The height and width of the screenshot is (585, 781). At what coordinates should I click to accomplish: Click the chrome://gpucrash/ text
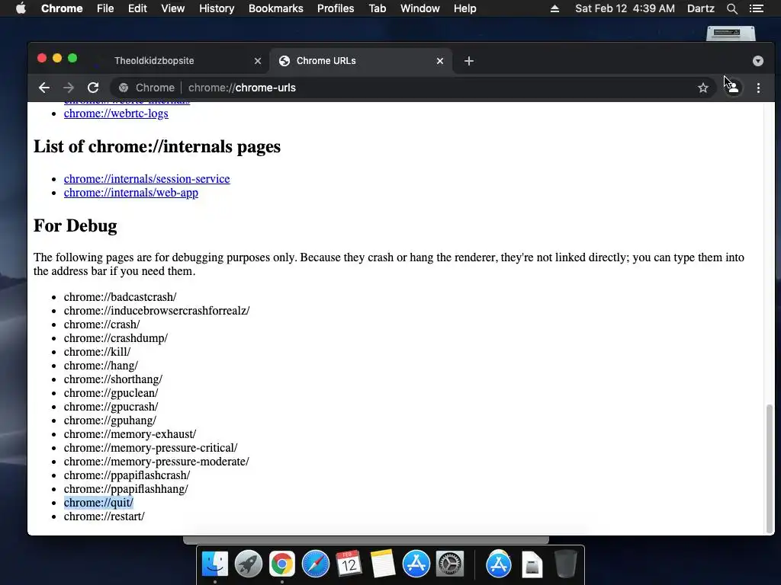[111, 407]
